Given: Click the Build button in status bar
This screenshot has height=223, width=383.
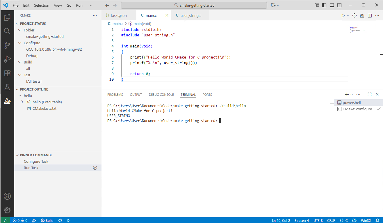Looking at the screenshot, I should click(47, 220).
